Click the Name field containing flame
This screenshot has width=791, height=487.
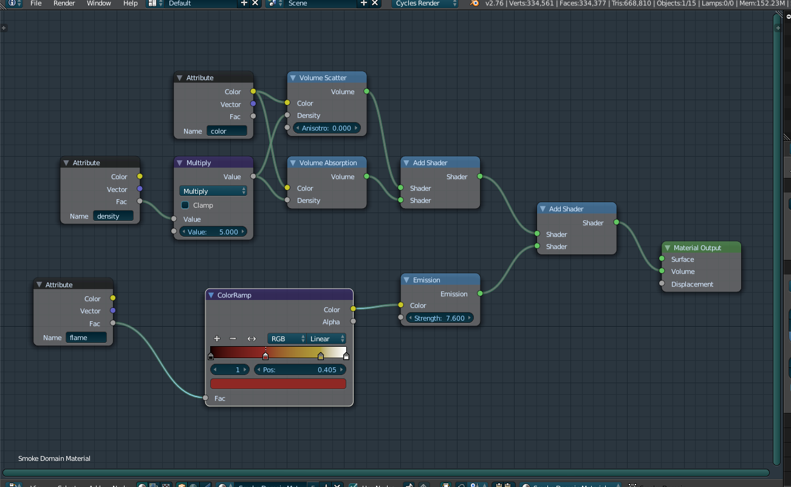86,337
